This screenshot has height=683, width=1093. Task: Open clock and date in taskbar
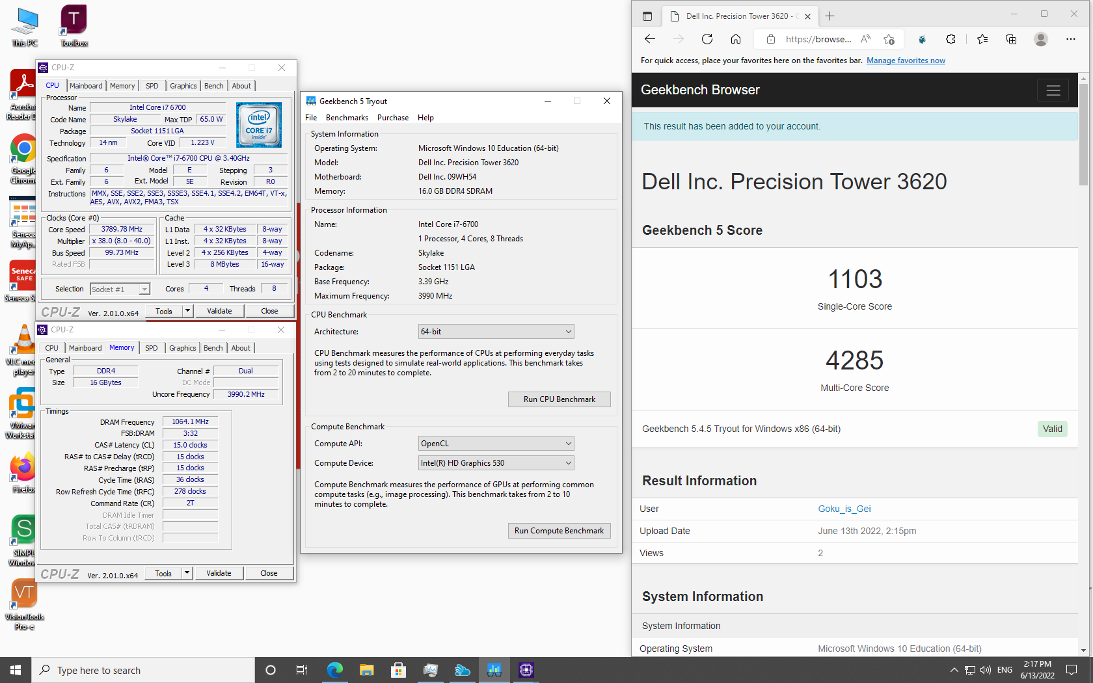1037,670
